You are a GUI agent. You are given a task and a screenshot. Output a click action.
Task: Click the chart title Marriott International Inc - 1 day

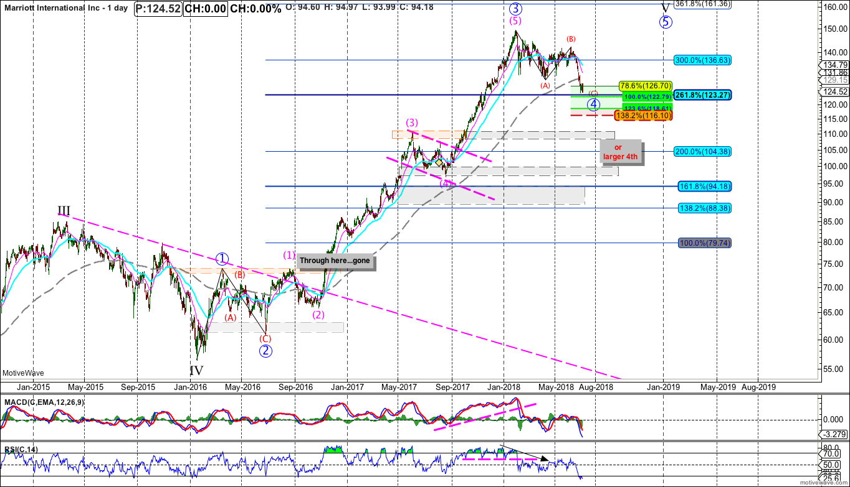pyautogui.click(x=65, y=9)
